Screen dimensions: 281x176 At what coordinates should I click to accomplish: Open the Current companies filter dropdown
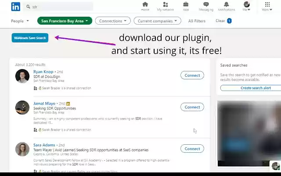157,21
